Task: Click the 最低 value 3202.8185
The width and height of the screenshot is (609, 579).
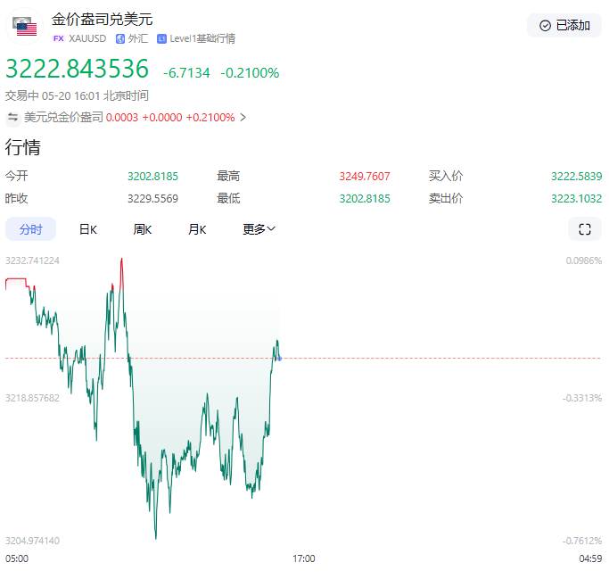Action: click(365, 199)
